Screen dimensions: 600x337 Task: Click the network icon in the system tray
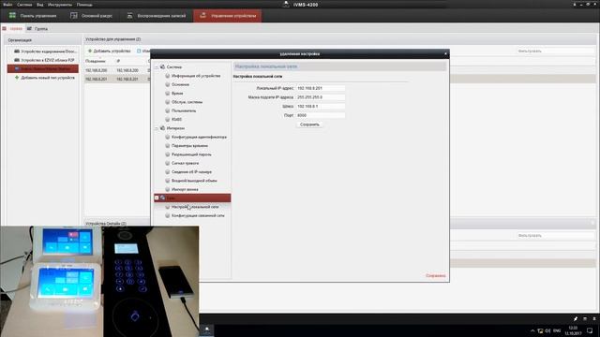tap(540, 330)
